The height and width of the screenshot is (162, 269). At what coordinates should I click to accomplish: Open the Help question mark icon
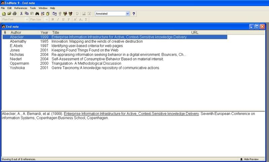tap(134, 14)
